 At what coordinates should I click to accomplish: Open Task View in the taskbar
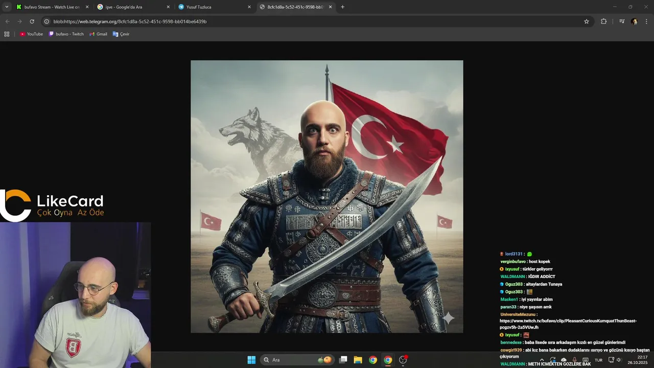click(343, 360)
